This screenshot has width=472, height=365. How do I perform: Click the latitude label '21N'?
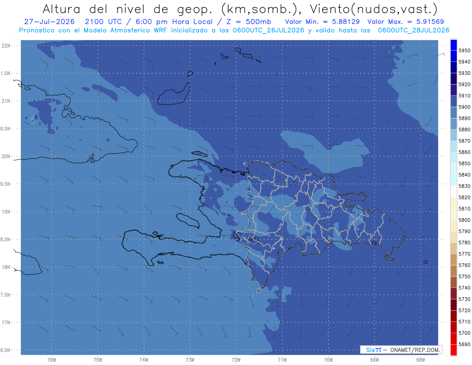[7, 101]
